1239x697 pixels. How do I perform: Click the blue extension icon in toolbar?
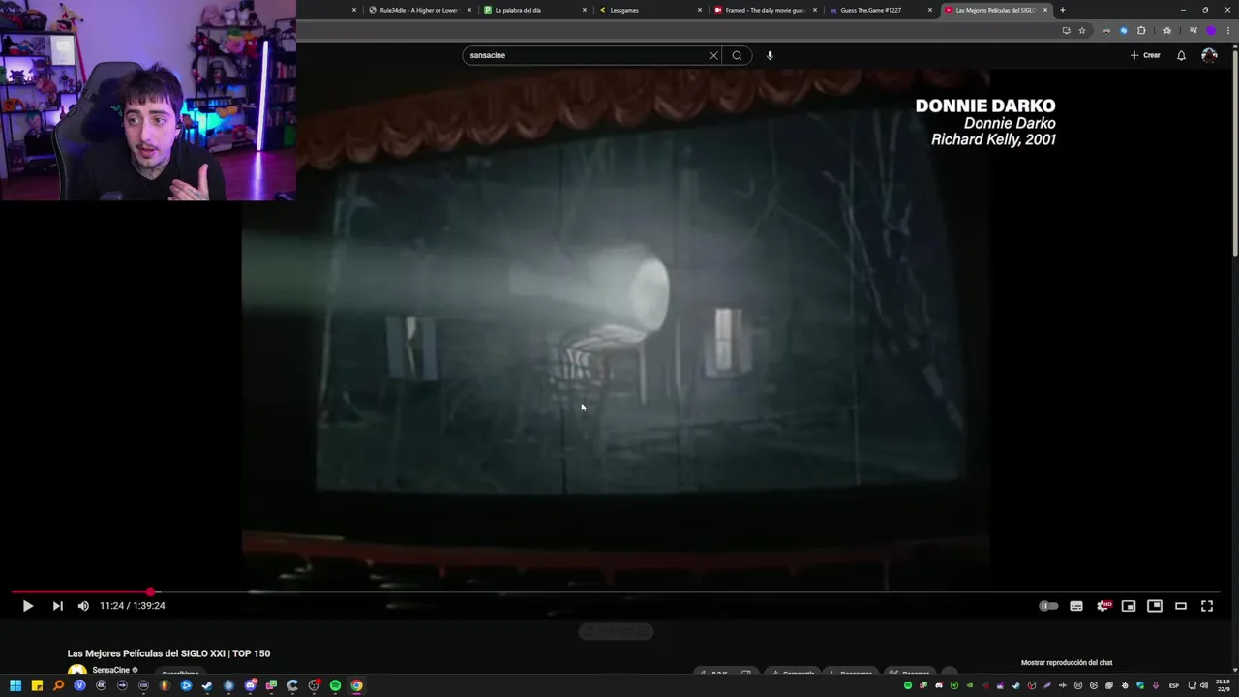(x=1124, y=30)
